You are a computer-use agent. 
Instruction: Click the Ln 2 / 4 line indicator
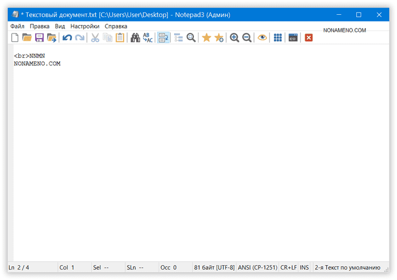tap(18, 267)
